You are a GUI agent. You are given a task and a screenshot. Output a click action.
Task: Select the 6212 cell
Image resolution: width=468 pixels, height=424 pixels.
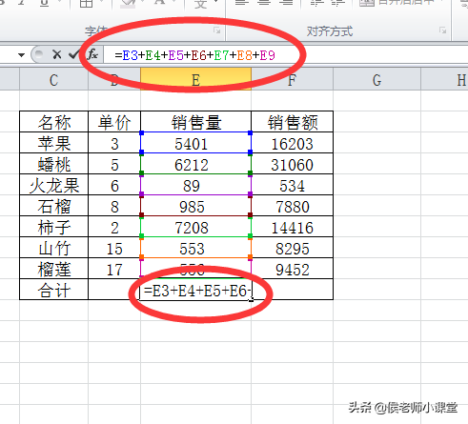tap(195, 164)
